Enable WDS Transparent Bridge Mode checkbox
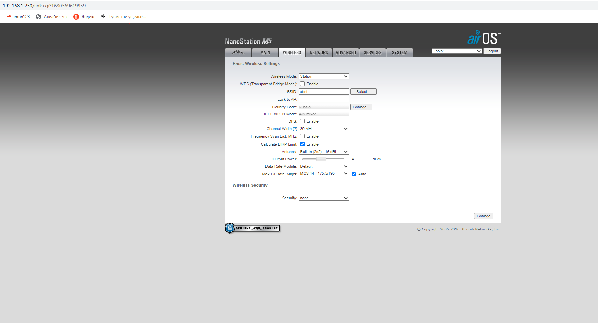598x323 pixels. [302, 84]
